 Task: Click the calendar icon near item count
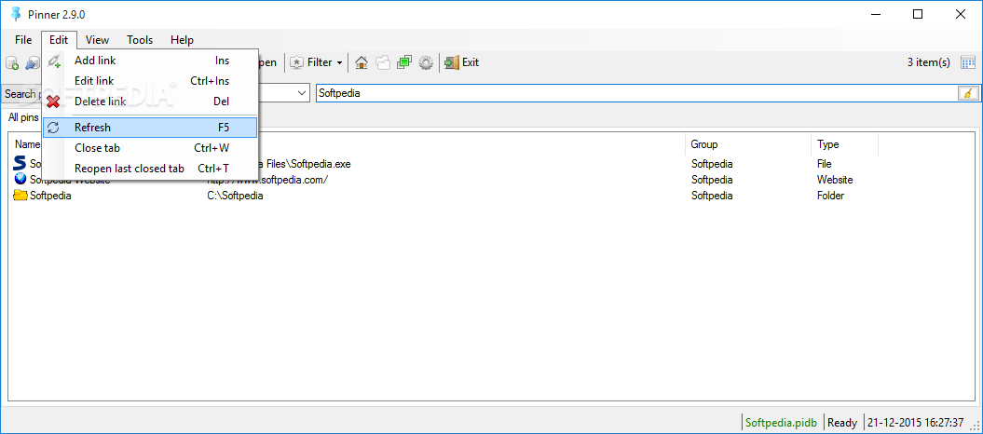click(968, 62)
